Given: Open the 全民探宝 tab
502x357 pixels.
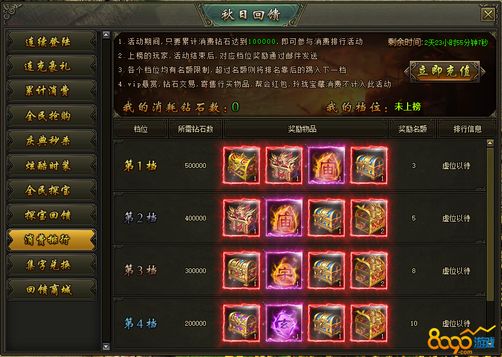Looking at the screenshot, I should click(x=51, y=190).
